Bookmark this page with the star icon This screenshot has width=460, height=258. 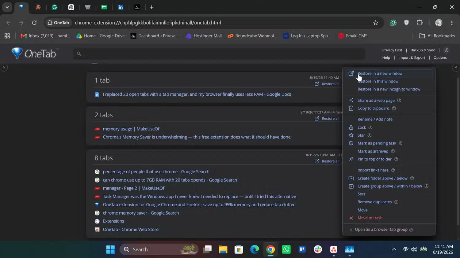click(376, 23)
